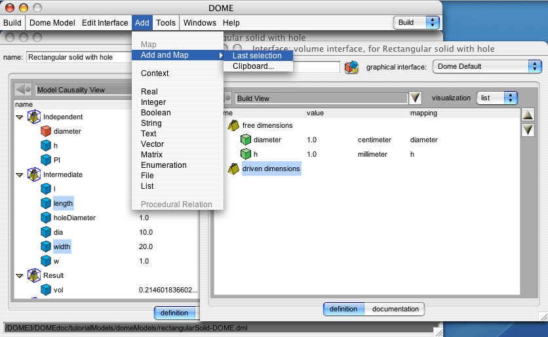Click the green cube icon for interface h
The image size is (548, 337).
click(x=246, y=154)
